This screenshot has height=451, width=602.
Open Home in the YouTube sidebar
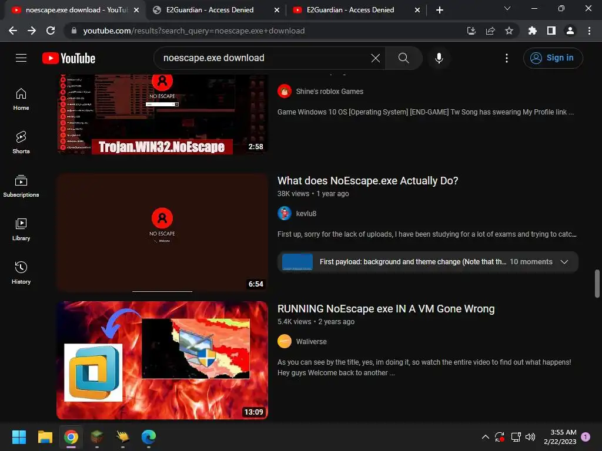pyautogui.click(x=21, y=99)
